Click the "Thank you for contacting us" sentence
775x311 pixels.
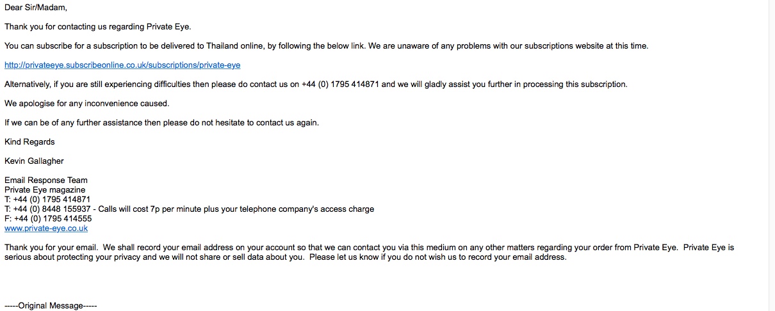(98, 27)
